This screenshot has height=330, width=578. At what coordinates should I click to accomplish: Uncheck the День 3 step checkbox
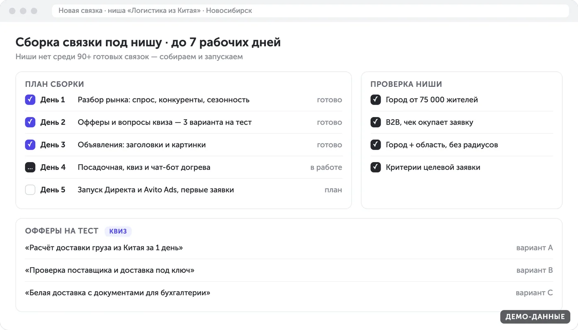[30, 145]
